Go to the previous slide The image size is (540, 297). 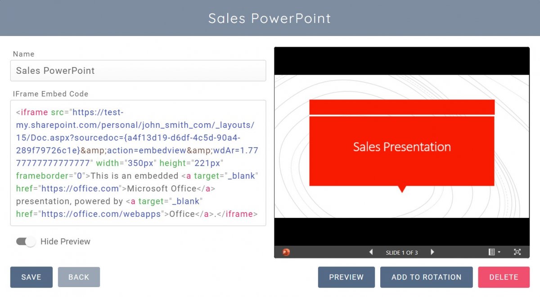(371, 252)
